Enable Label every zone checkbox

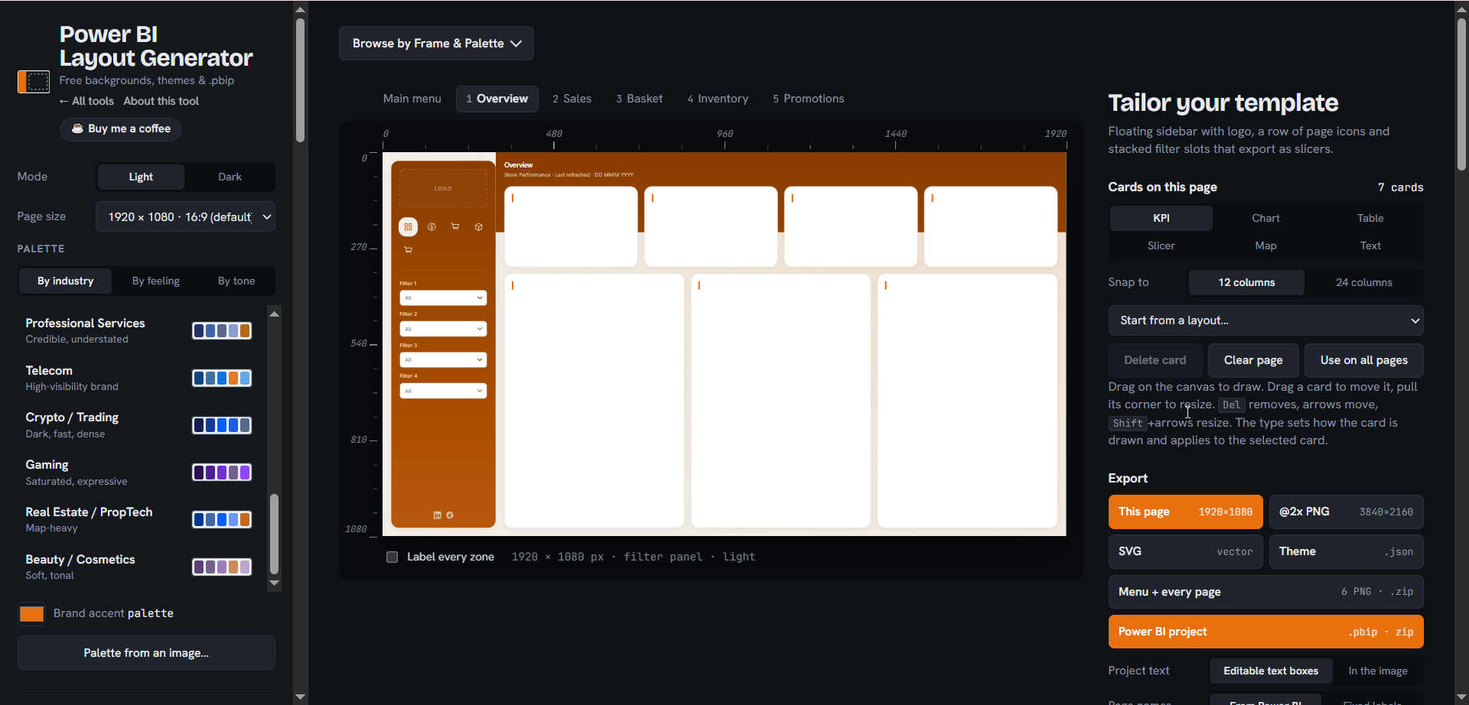tap(392, 557)
